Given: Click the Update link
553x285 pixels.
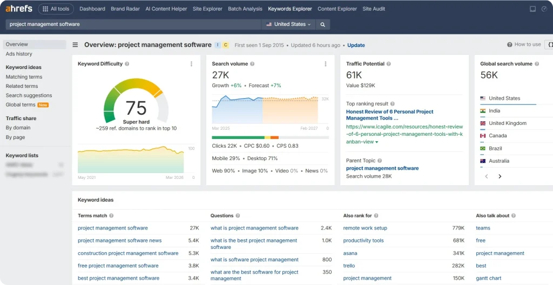Looking at the screenshot, I should tap(356, 45).
